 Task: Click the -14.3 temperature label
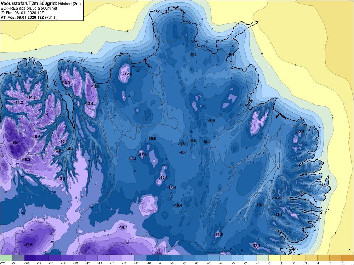pos(32,97)
